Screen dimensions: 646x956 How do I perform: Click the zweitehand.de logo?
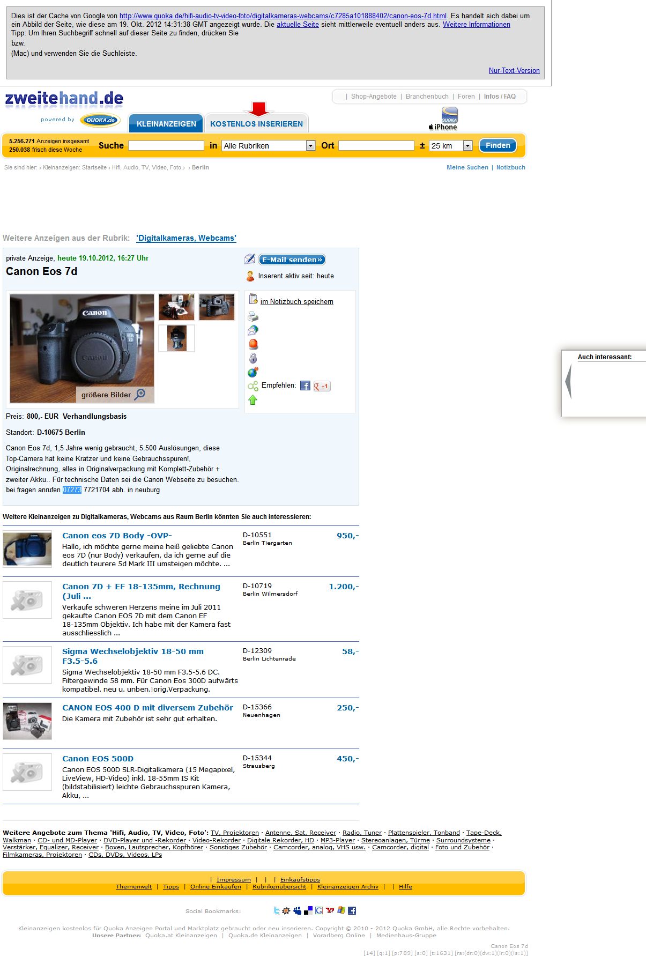pyautogui.click(x=64, y=99)
